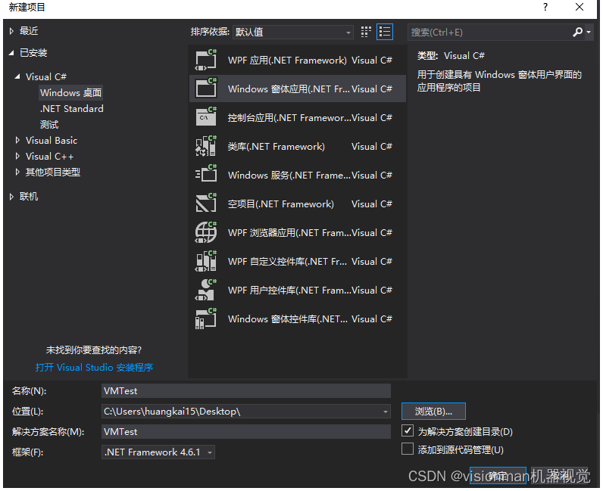603x491 pixels.
Task: Click the 联机 label
Action: 29,197
